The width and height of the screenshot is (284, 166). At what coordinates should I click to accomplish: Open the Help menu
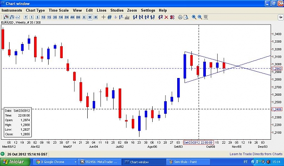point(163,10)
